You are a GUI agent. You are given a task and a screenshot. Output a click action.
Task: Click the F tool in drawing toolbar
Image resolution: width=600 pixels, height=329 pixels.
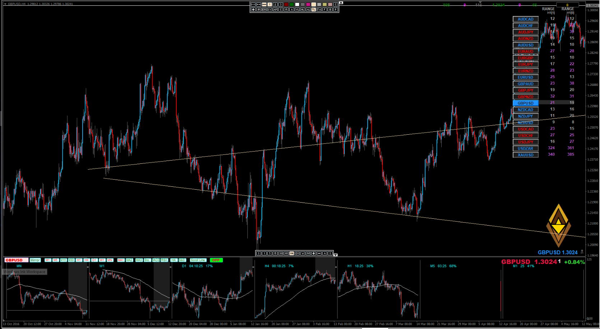(x=325, y=10)
